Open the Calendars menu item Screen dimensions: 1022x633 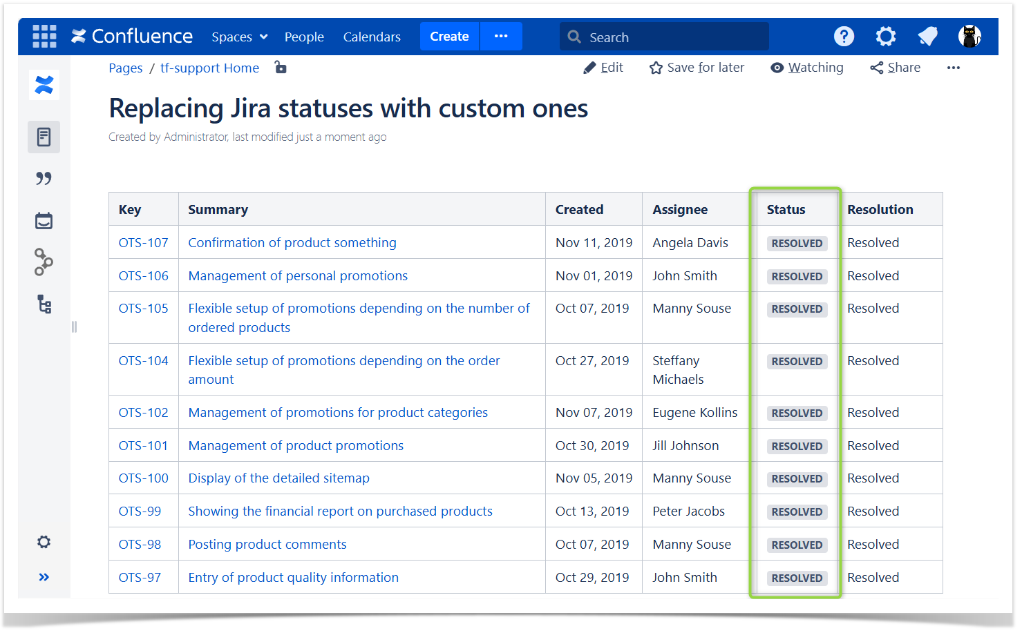(372, 37)
